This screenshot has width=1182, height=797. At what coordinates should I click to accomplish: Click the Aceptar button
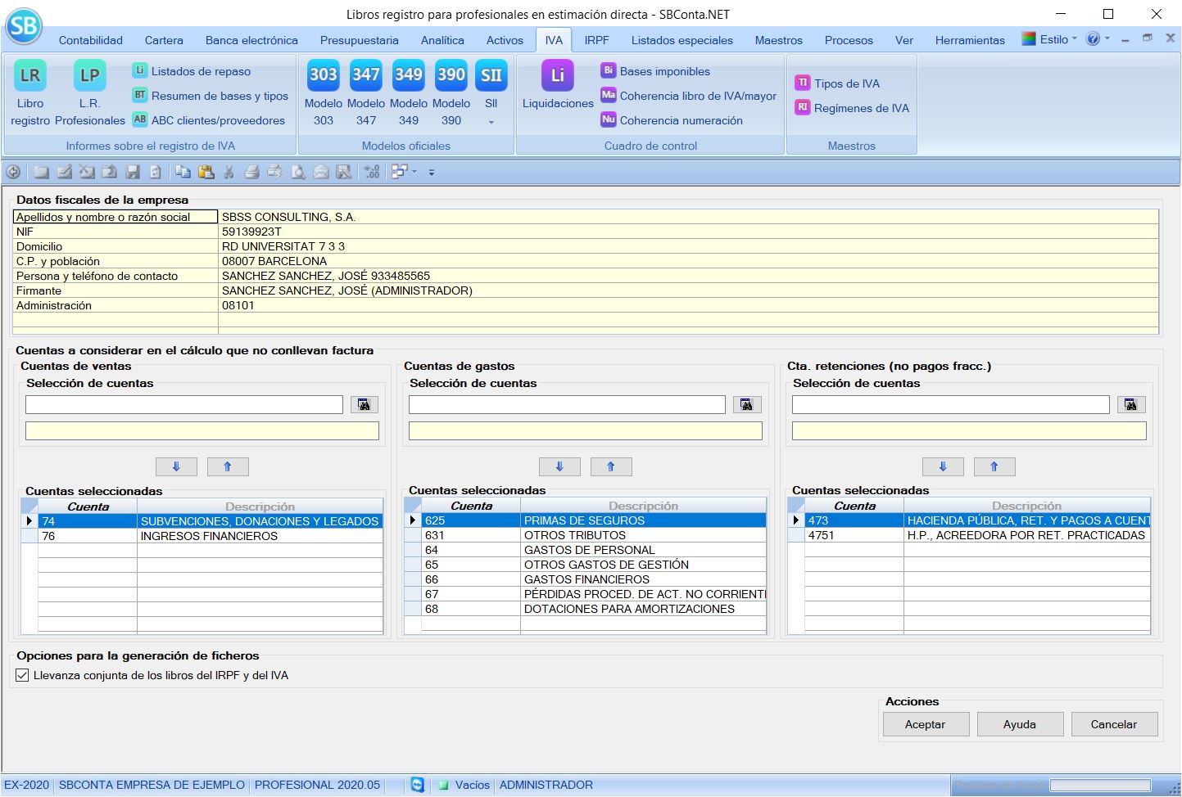coord(926,724)
